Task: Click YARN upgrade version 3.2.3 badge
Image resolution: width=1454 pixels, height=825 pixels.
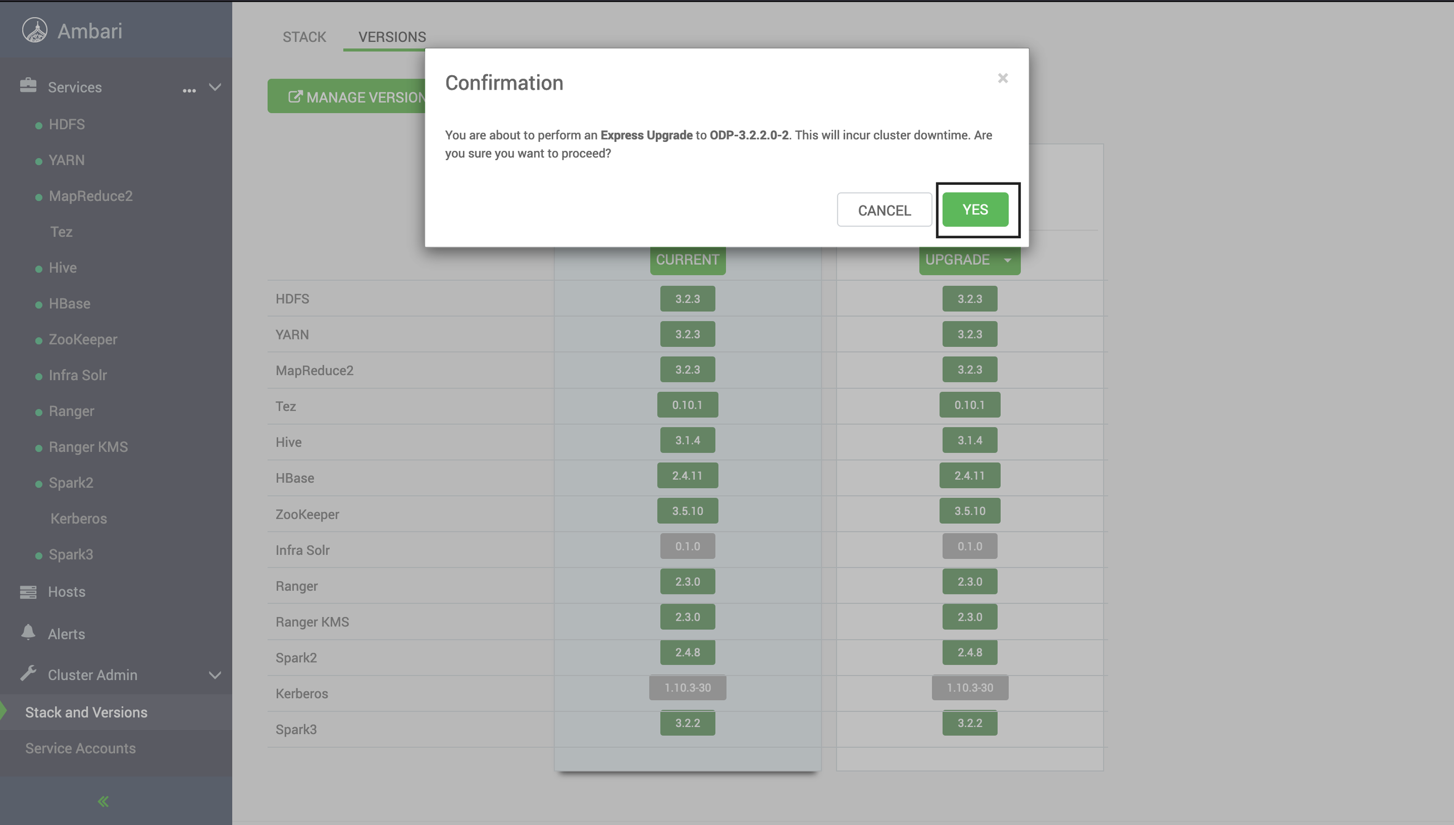Action: pyautogui.click(x=970, y=334)
